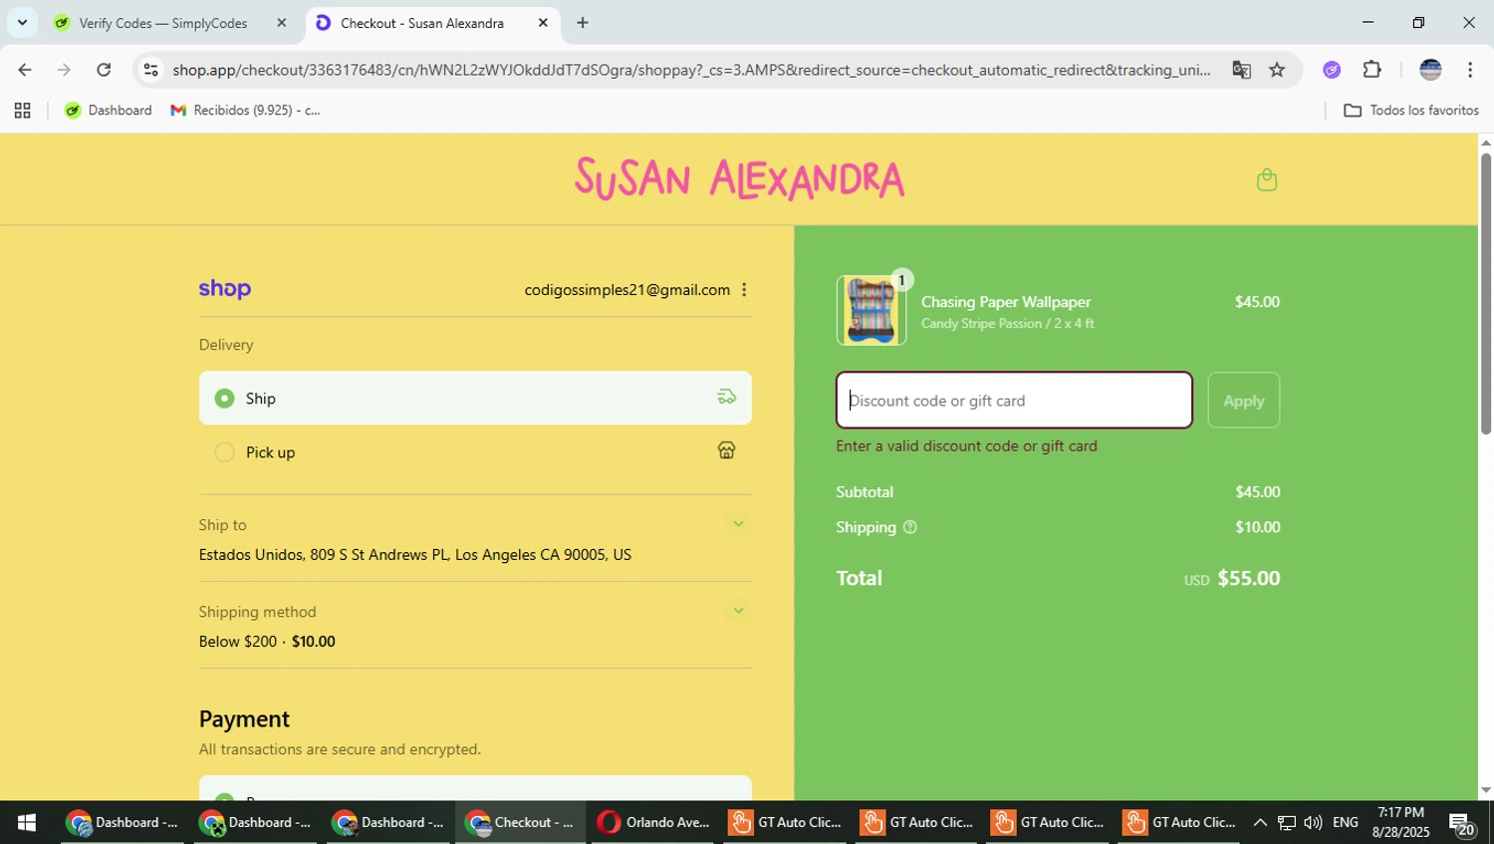Open the Checkout Chrome taskbar item
The image size is (1494, 844).
[x=520, y=823]
